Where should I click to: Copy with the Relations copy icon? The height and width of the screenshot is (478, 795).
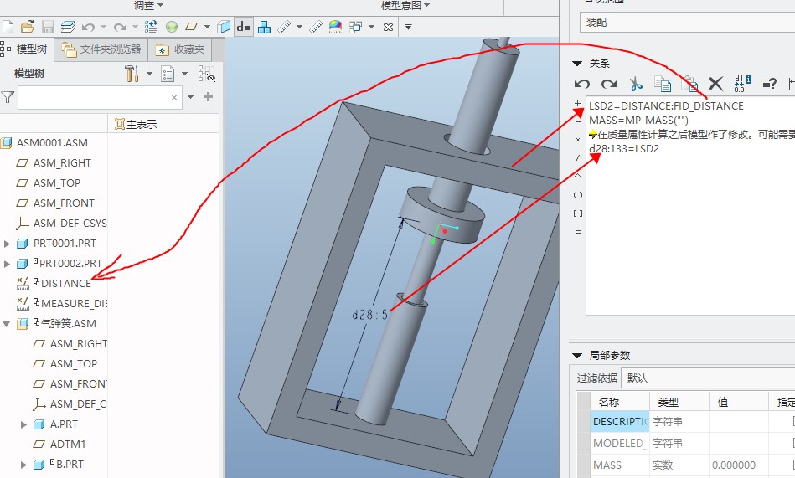[x=662, y=84]
